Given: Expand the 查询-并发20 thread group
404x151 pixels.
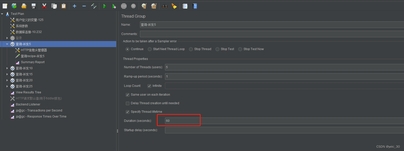Looking at the screenshot, I should click(x=7, y=80).
